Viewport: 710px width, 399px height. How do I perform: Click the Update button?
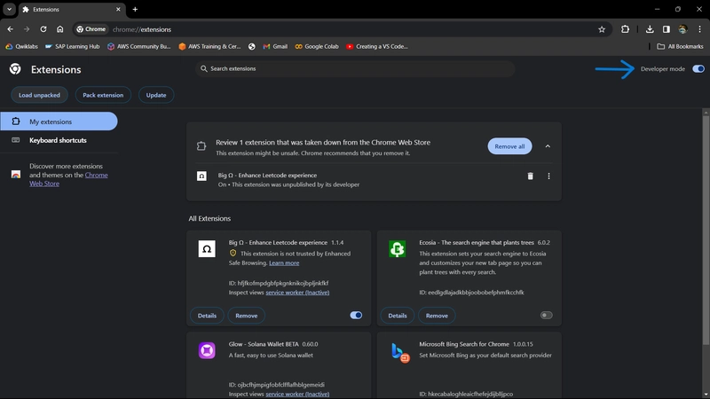(x=156, y=95)
